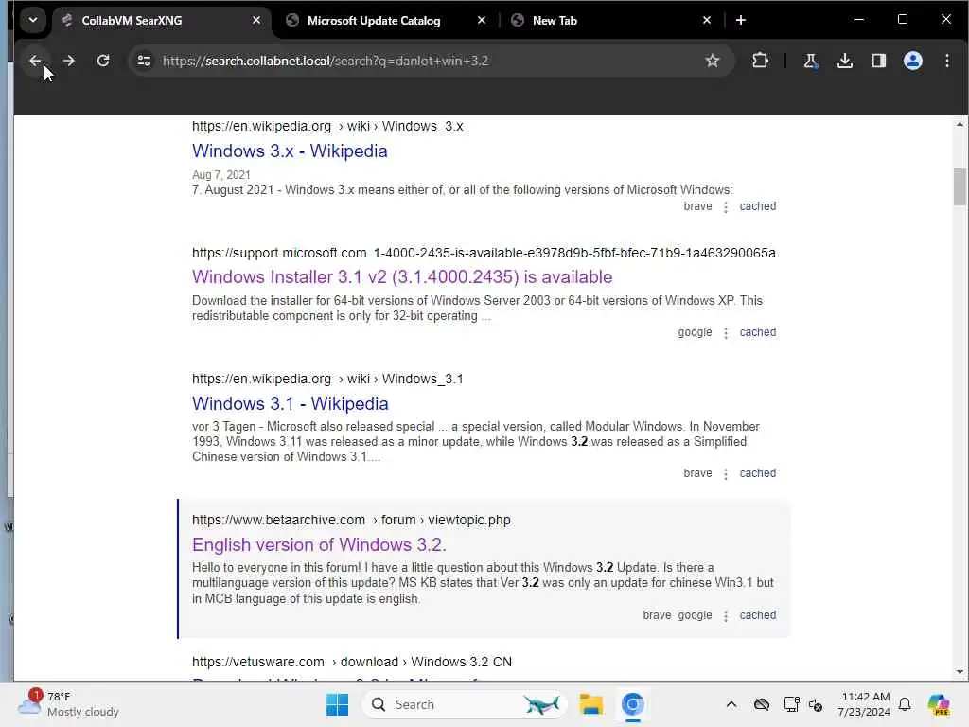
Task: Close the CollabVM SearXNG tab
Action: [x=256, y=21]
